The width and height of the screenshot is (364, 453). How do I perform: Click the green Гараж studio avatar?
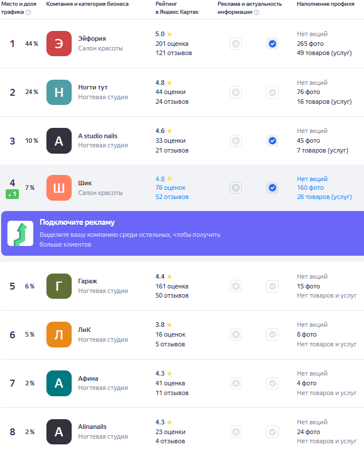[x=59, y=286]
